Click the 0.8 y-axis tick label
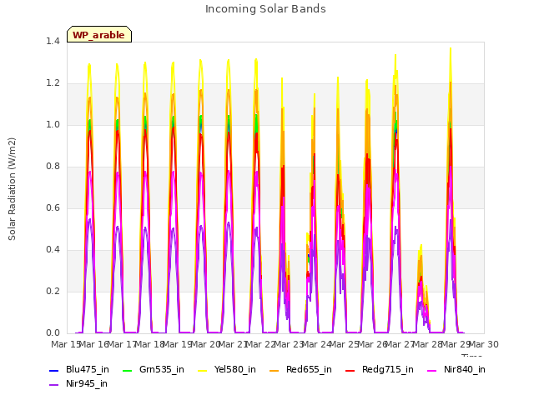This screenshot has height=400, width=534. [x=53, y=167]
